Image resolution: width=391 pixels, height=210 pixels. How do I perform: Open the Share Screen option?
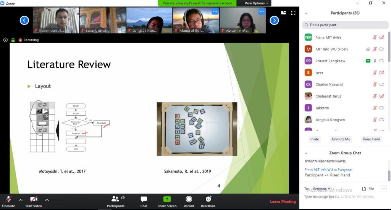(167, 201)
